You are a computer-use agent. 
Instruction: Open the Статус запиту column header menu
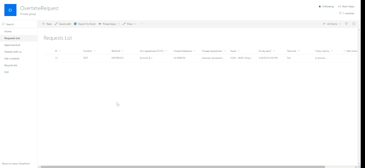(324, 51)
